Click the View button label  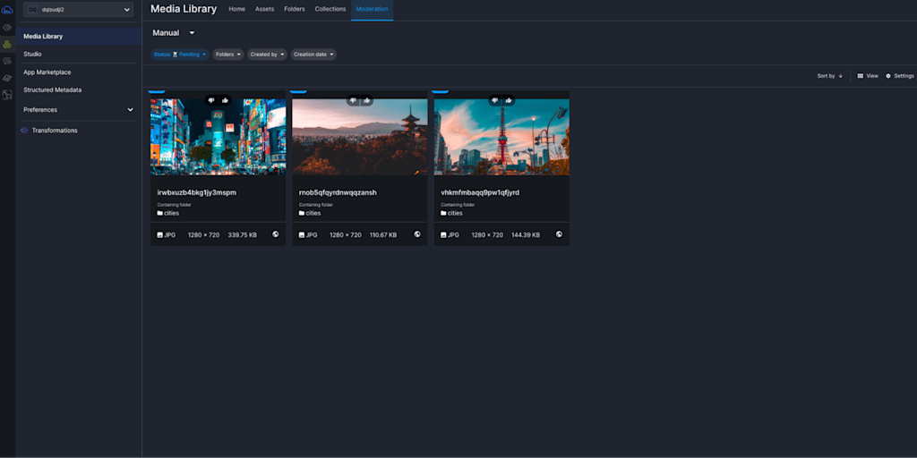[872, 76]
